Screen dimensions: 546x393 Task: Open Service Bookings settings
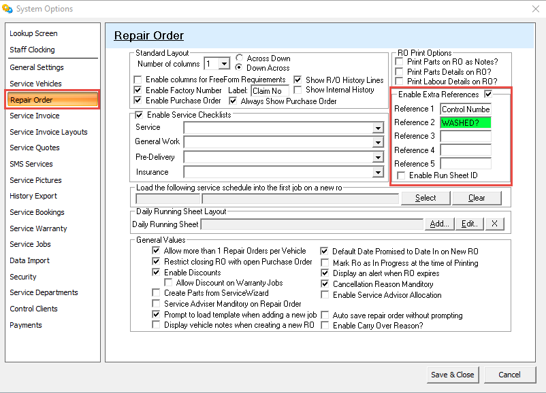(x=37, y=213)
